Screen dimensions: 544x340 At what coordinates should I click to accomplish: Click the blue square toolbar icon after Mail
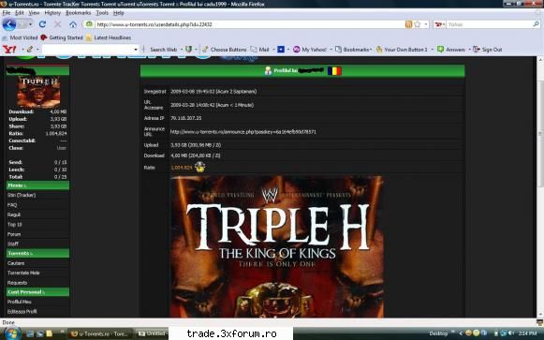point(281,50)
